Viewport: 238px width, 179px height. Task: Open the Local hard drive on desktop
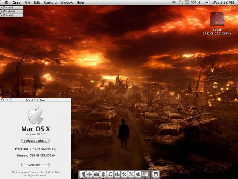coord(217,19)
